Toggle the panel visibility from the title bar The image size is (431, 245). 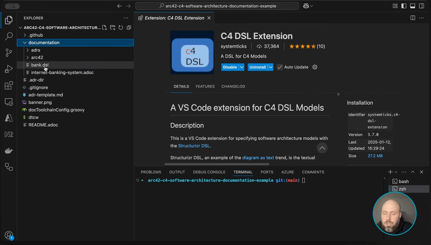[x=412, y=6]
